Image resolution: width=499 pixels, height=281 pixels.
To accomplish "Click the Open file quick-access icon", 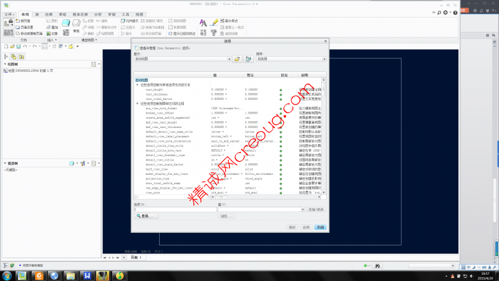I will point(12,46).
